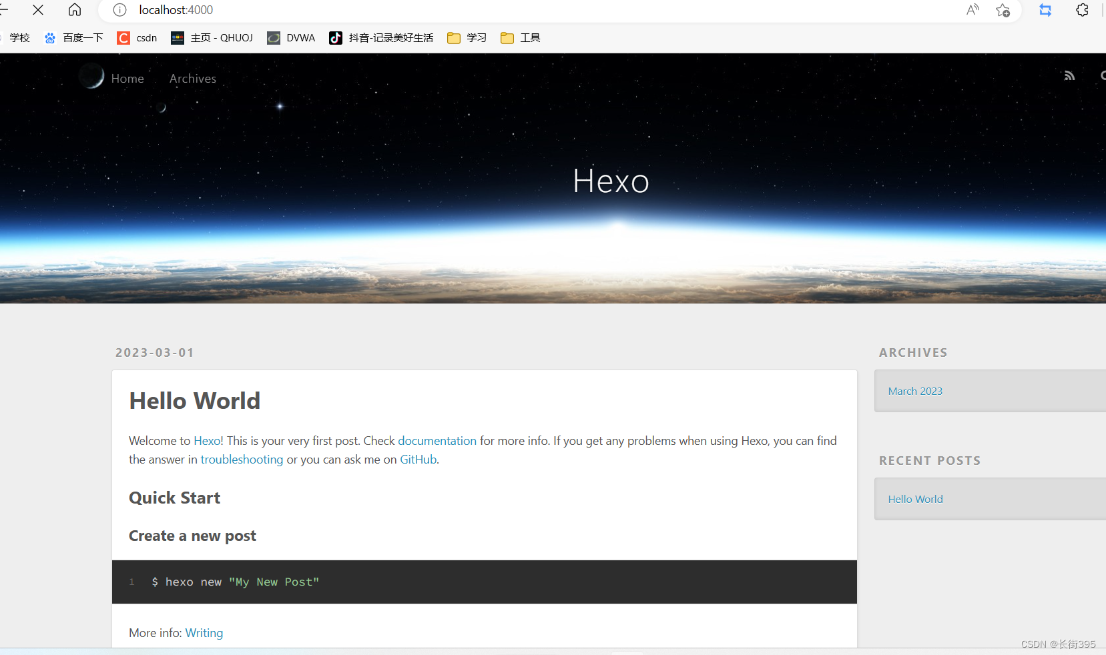Screen dimensions: 1106x655
Task: Open the read aloud icon
Action: [x=973, y=10]
